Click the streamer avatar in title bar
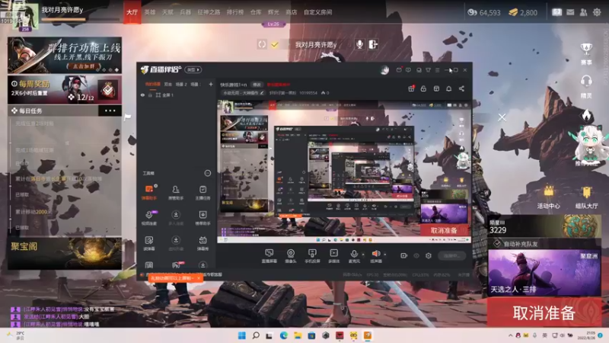609x343 pixels. (x=384, y=70)
